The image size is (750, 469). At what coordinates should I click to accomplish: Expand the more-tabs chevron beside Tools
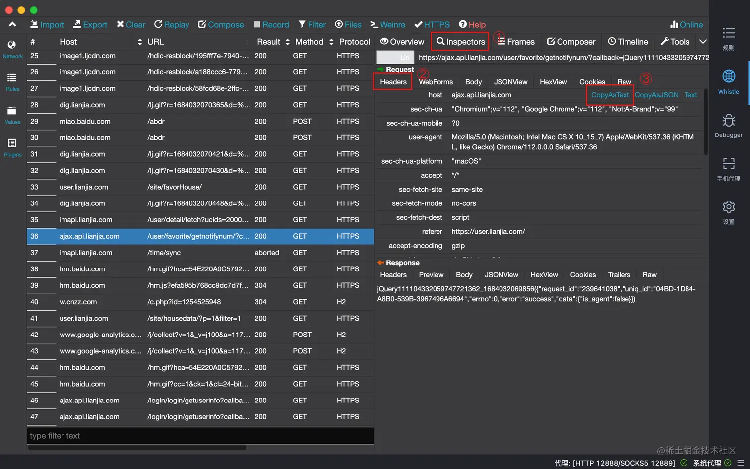[x=703, y=42]
